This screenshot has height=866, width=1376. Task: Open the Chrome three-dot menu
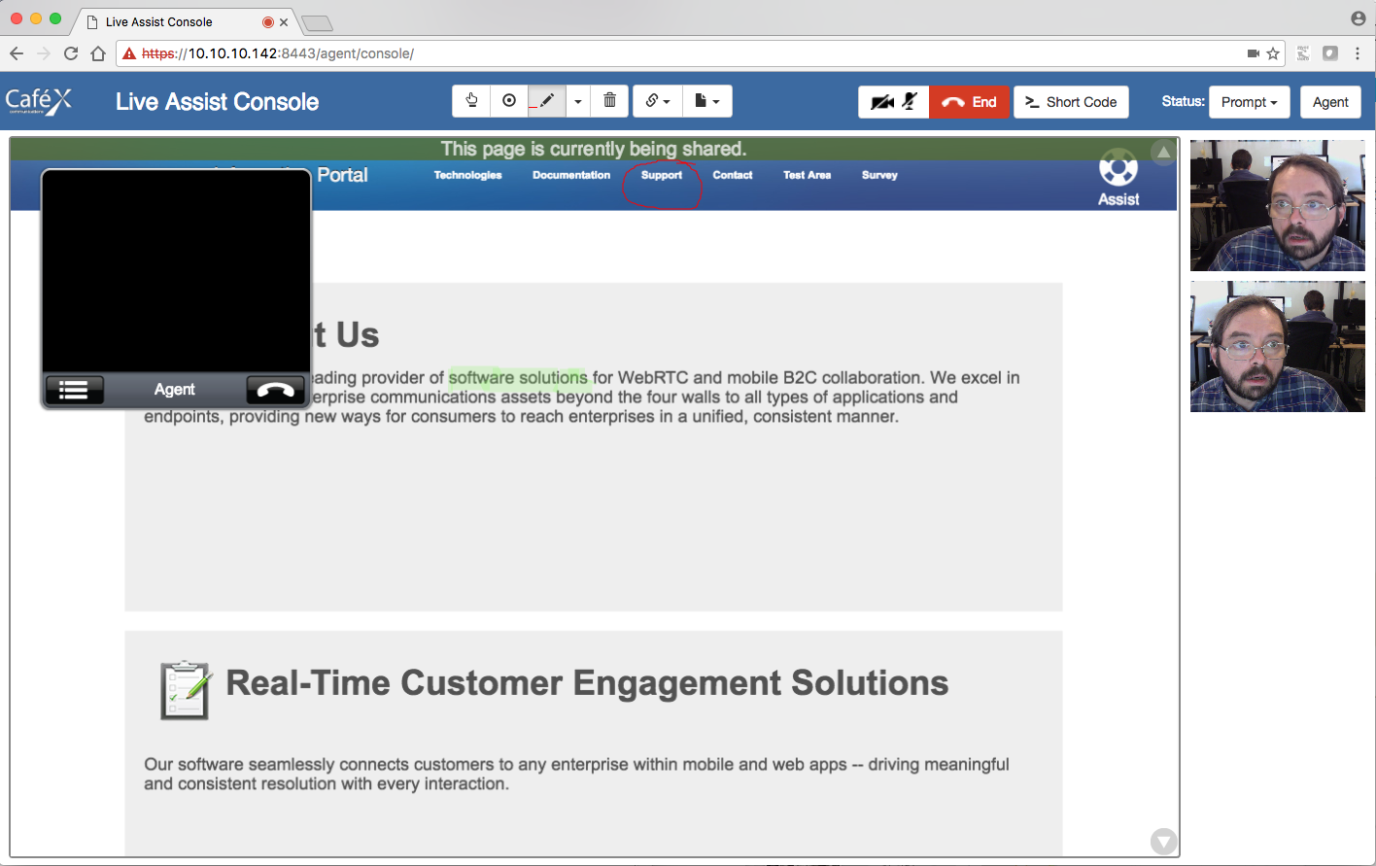[1358, 53]
